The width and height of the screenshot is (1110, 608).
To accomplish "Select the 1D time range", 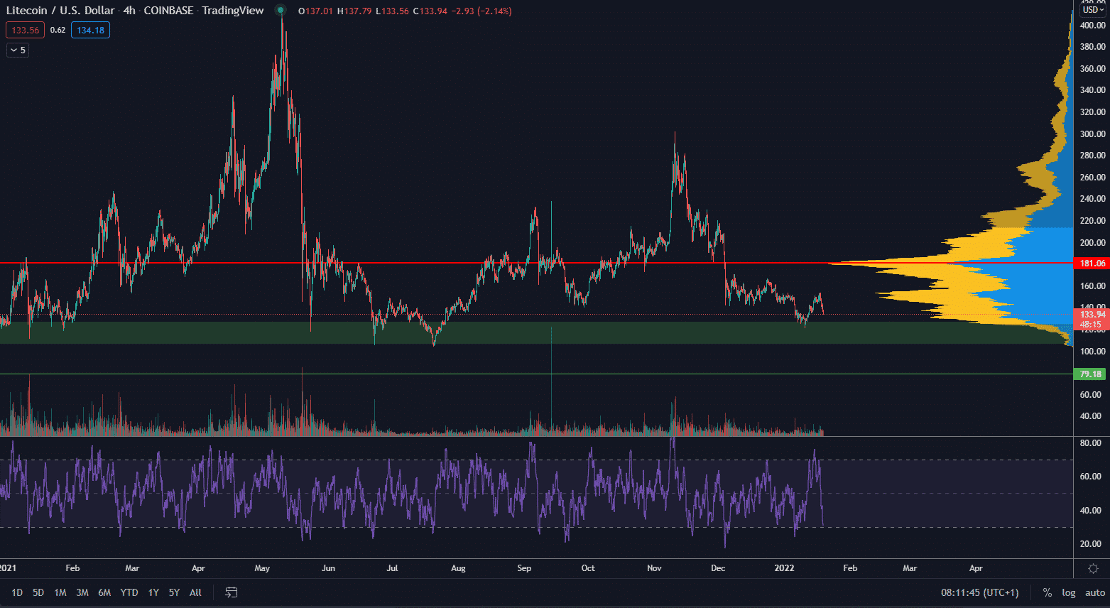I will pyautogui.click(x=17, y=592).
